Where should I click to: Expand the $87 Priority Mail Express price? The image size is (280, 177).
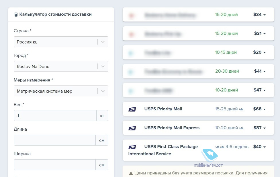point(259,128)
